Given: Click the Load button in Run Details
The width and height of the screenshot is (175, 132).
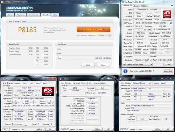Looking at the screenshot, I should (88, 65).
